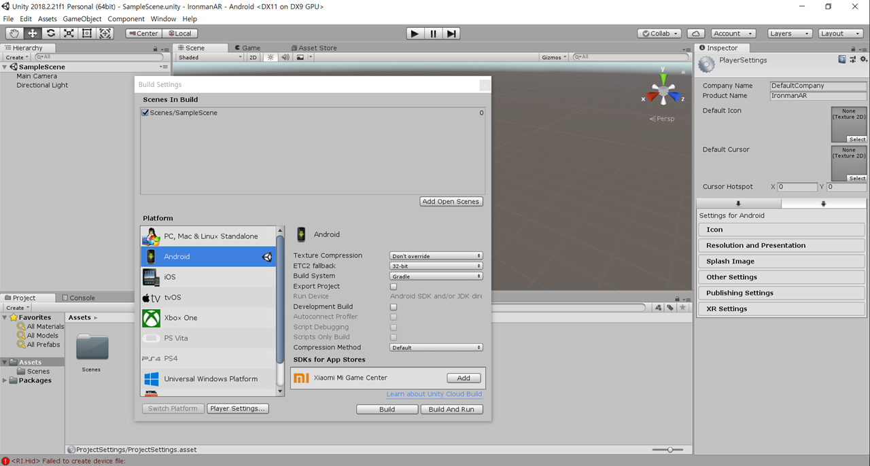
Task: Select the Scale tool
Action: (x=69, y=33)
